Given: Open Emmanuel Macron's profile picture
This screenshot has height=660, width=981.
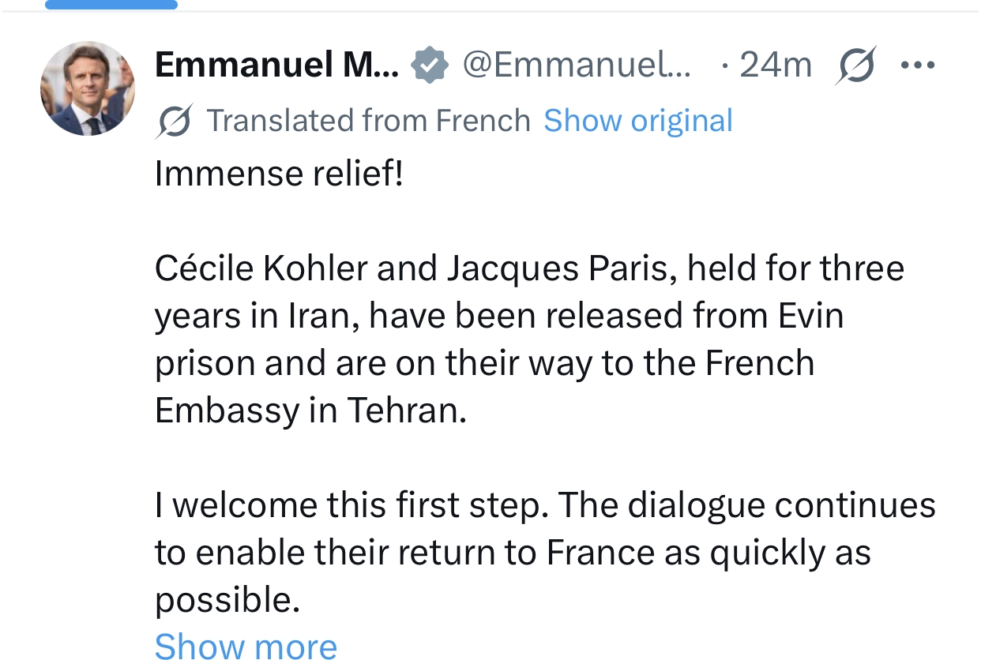Looking at the screenshot, I should click(x=88, y=88).
